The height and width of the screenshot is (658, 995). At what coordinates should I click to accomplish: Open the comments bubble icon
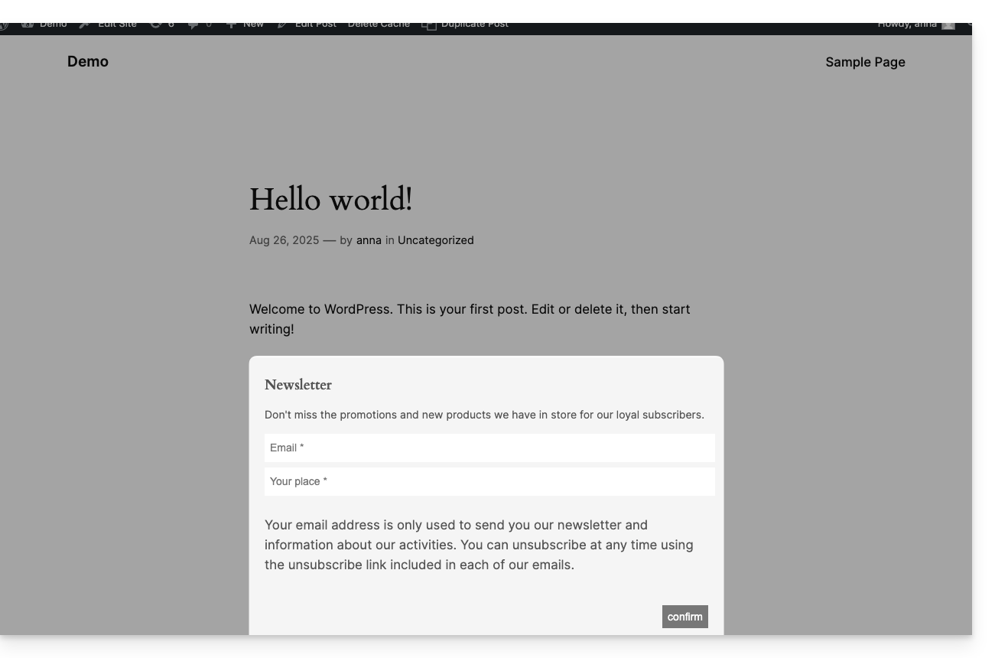[193, 24]
